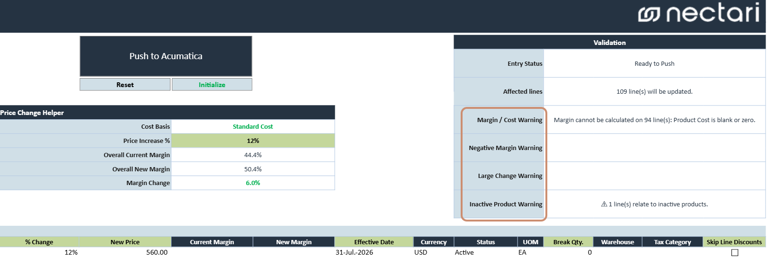
Task: Select the Large Change Warning label
Action: click(510, 176)
